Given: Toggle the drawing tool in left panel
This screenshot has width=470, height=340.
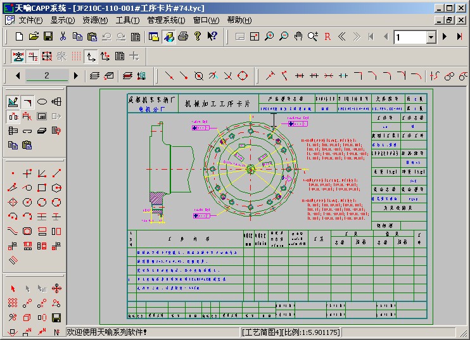Looking at the screenshot, I should point(13,102).
